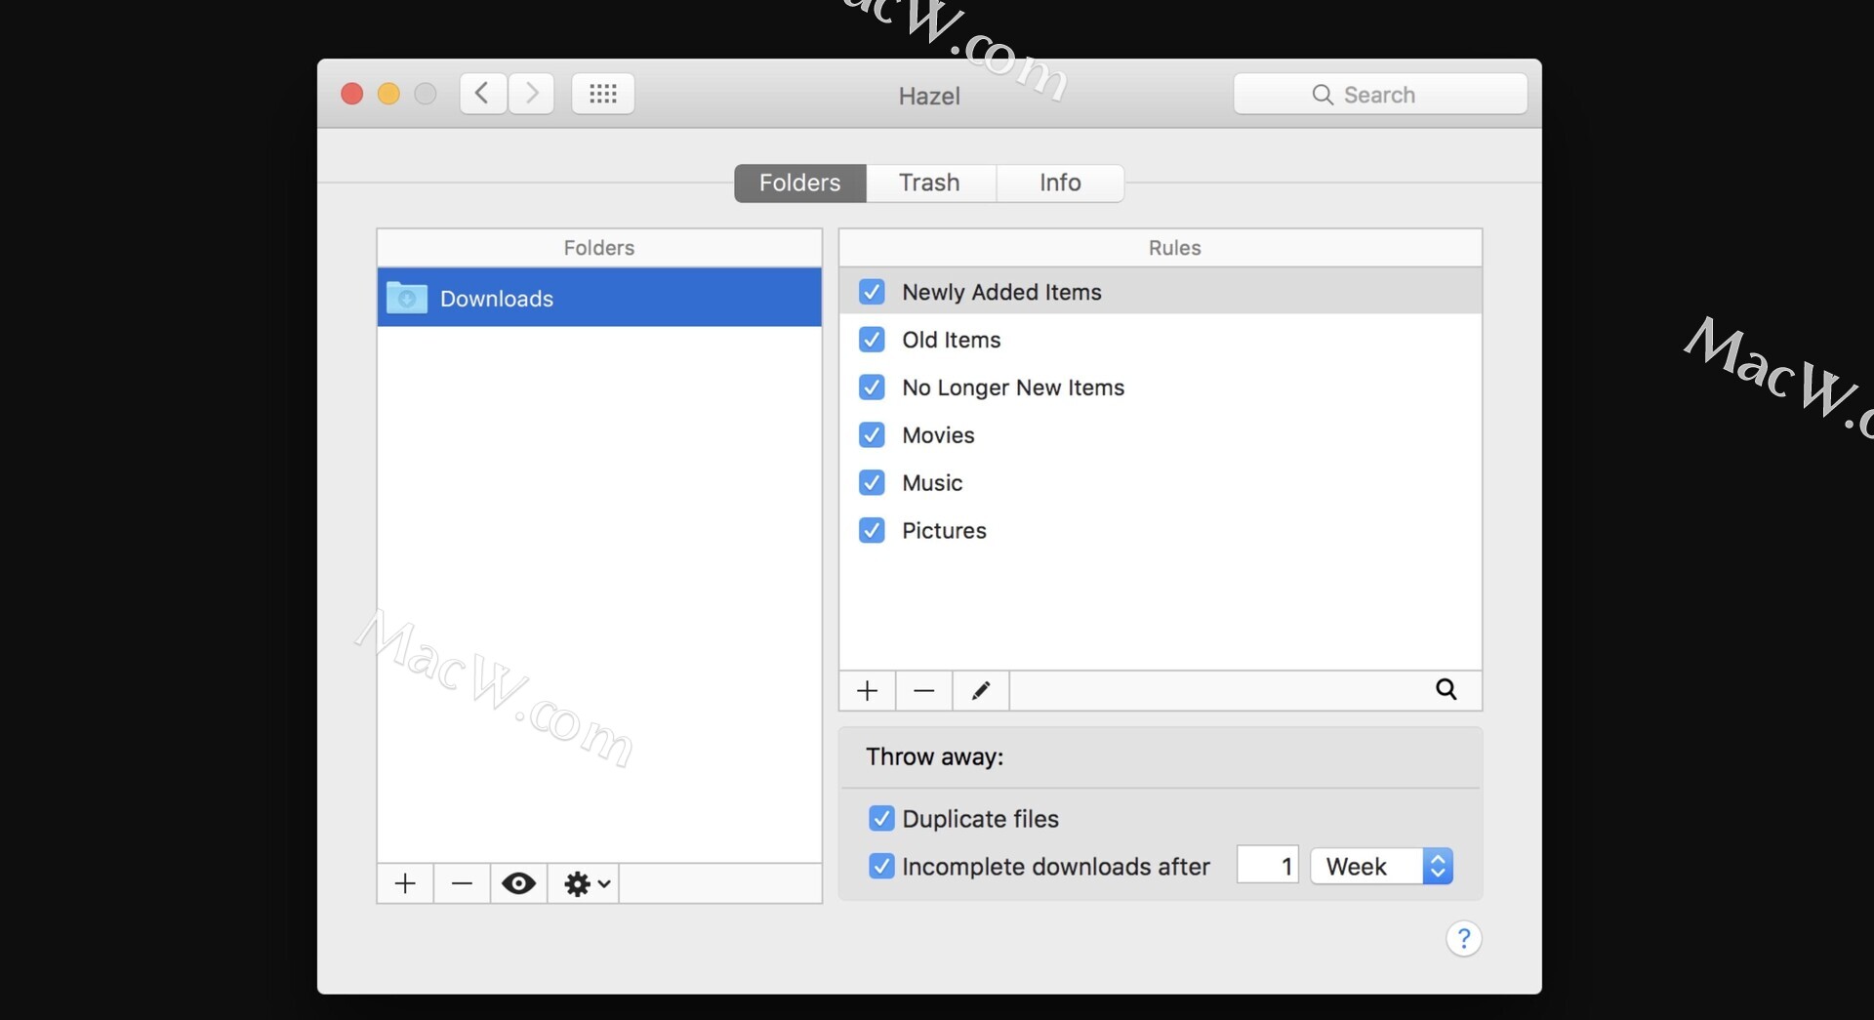The image size is (1874, 1020).
Task: Show all preferences grid icon
Action: pyautogui.click(x=602, y=94)
